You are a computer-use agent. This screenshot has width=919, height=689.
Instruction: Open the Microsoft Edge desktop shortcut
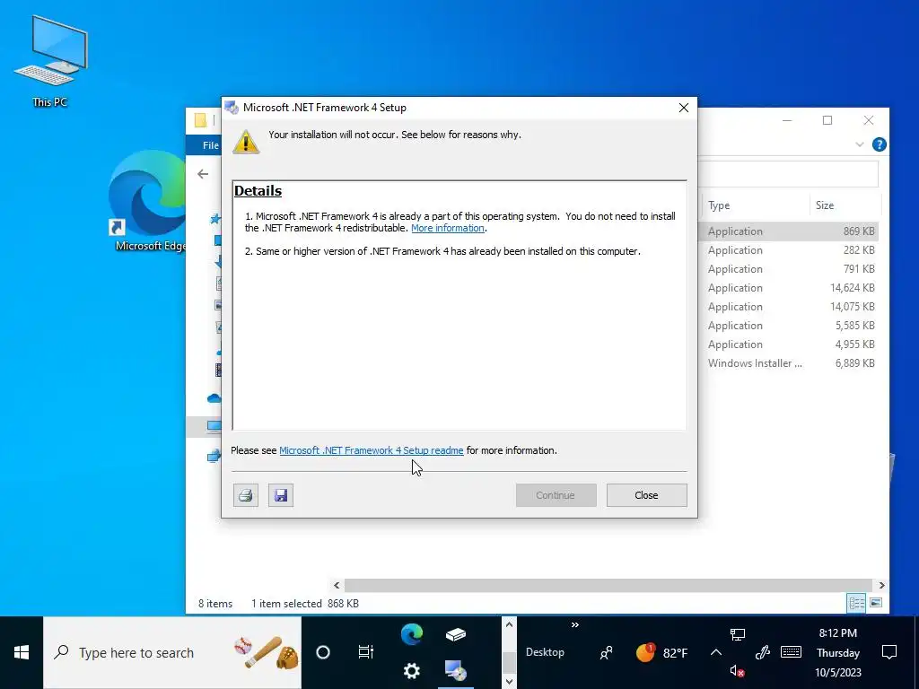[148, 202]
